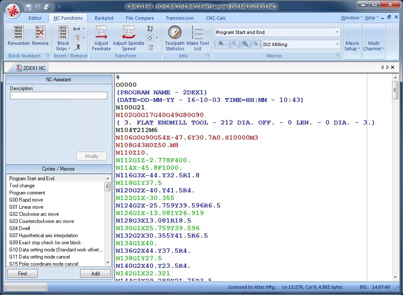Open the Help menu
Image resolution: width=403 pixels, height=295 pixels.
click(372, 18)
